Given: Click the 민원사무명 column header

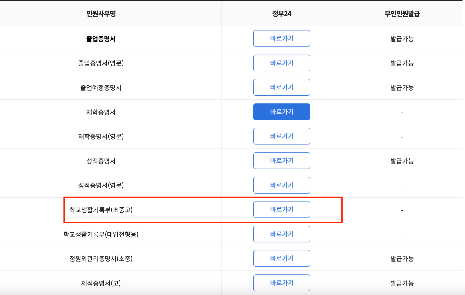Looking at the screenshot, I should [101, 14].
